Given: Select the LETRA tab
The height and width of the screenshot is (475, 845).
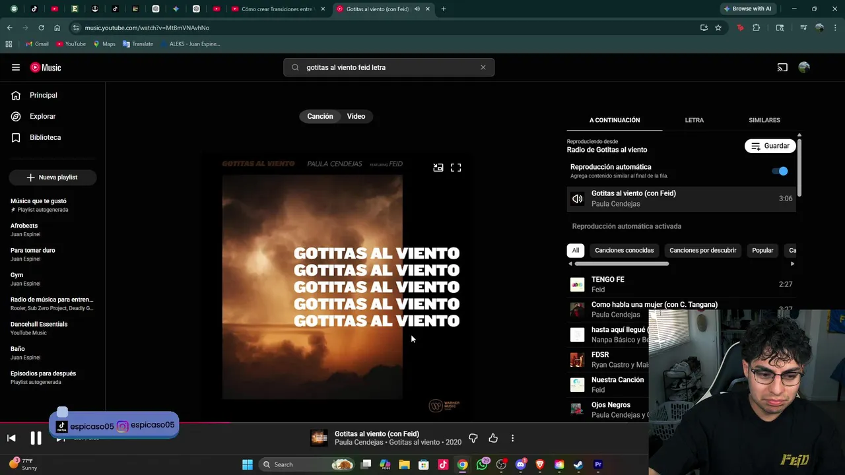Looking at the screenshot, I should pyautogui.click(x=694, y=120).
